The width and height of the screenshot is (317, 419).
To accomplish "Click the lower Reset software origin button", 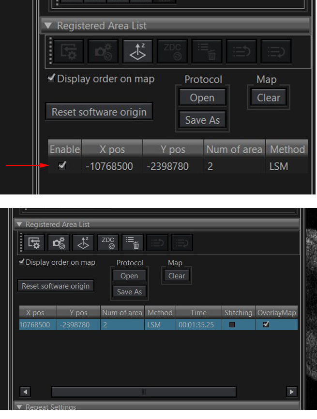I will [x=56, y=286].
